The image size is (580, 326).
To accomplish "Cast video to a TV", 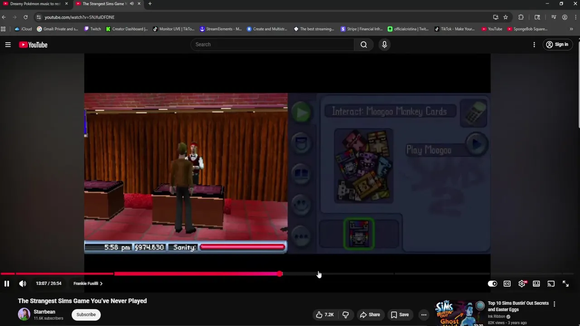I will [551, 284].
